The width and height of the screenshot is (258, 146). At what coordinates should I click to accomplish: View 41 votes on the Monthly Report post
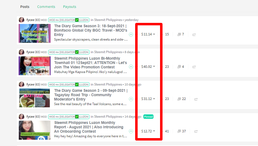167,131
